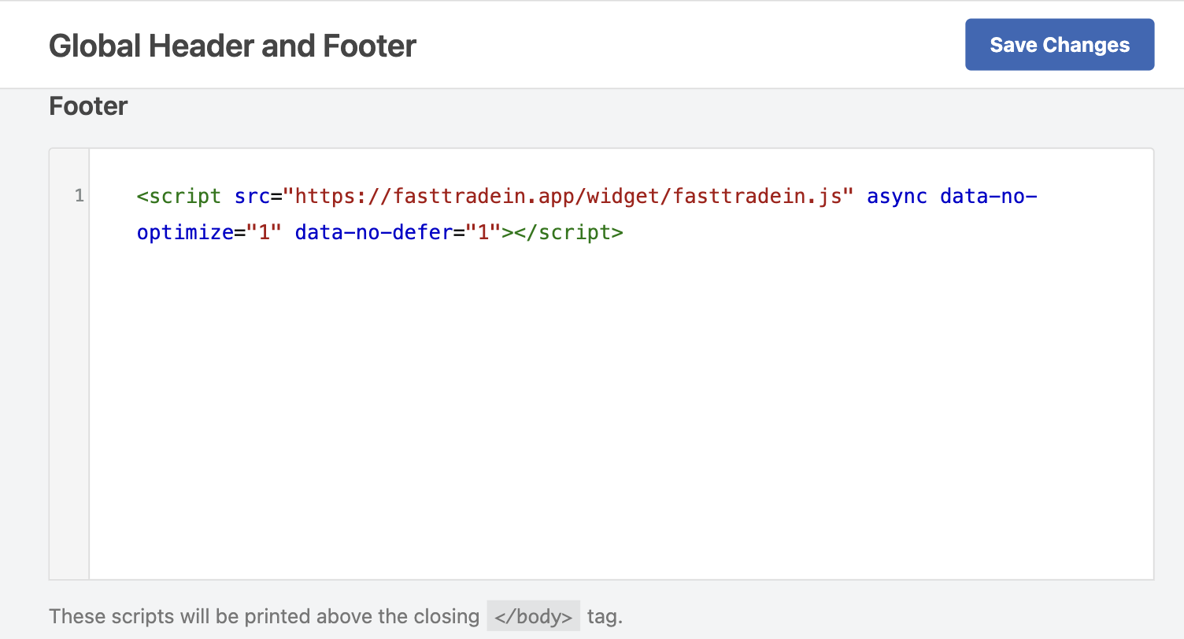Click the fasttradein.js script URL string
Viewport: 1184px width, 639px height.
point(568,196)
